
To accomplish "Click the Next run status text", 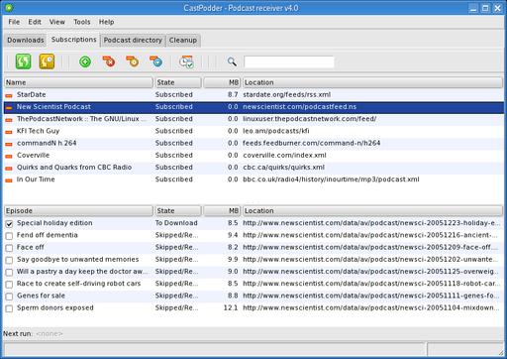I will (33, 334).
